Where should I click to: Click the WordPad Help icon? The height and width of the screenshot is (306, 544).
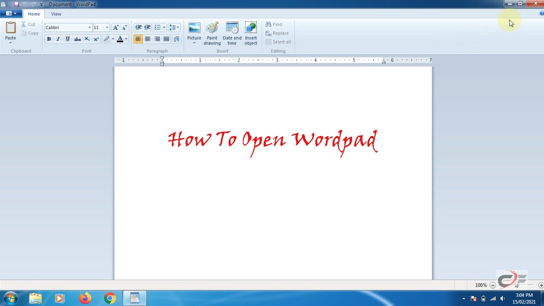click(541, 14)
